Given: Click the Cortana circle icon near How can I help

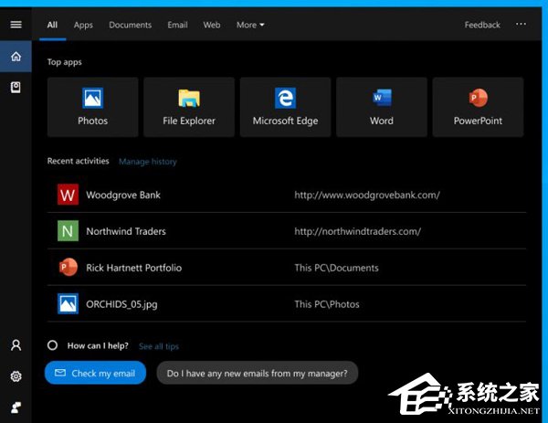Looking at the screenshot, I should [x=52, y=345].
